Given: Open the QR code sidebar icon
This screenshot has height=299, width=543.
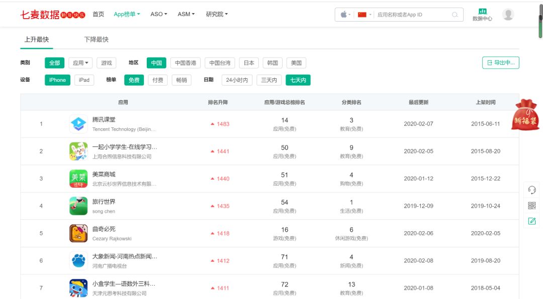Looking at the screenshot, I should pos(532,205).
